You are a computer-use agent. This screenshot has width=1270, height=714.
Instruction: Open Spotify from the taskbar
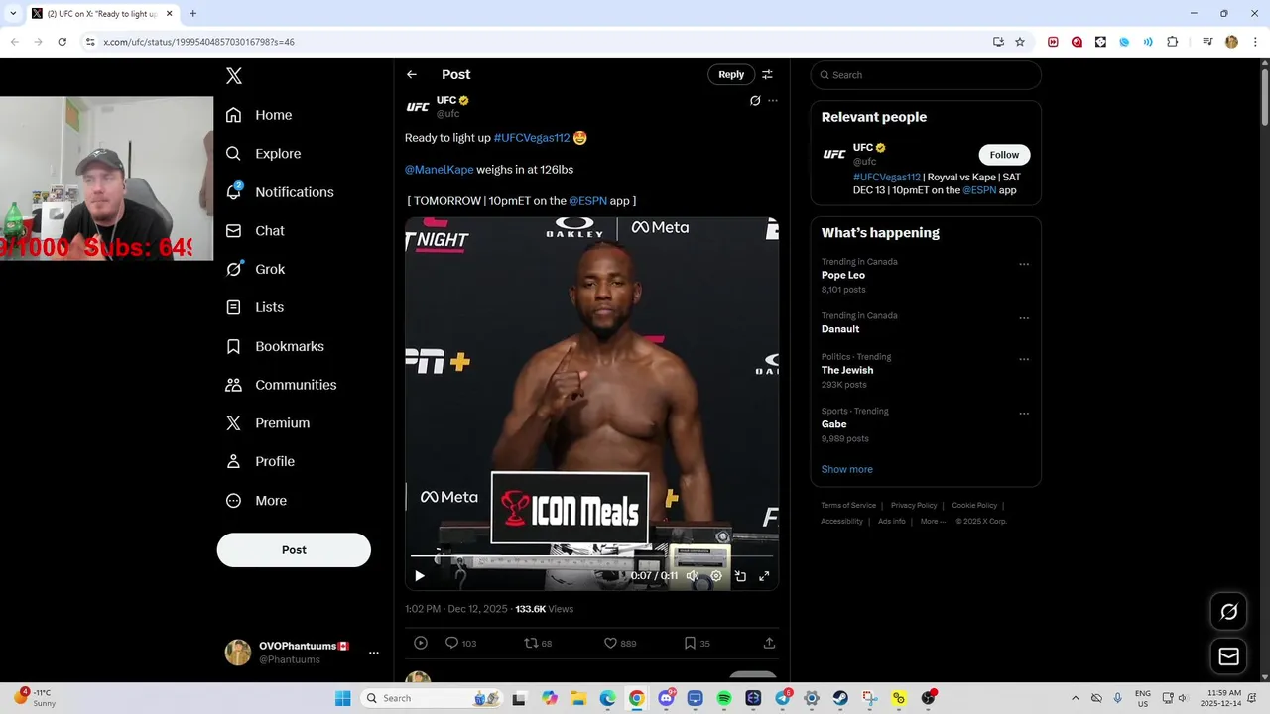point(724,698)
